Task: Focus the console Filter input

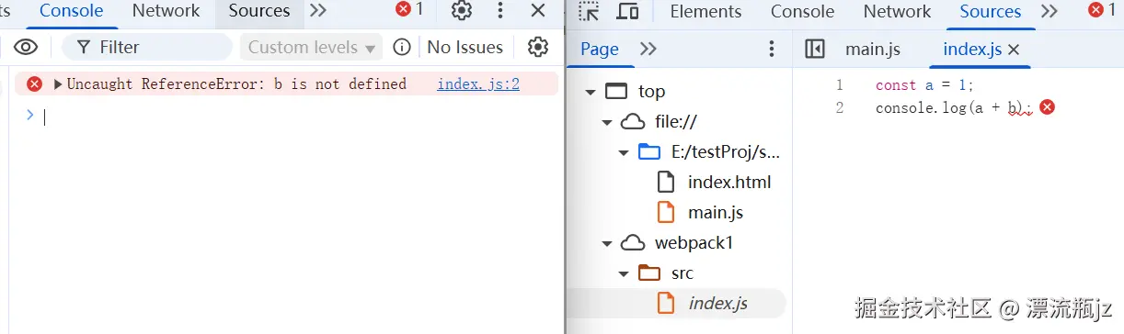Action: pyautogui.click(x=147, y=47)
